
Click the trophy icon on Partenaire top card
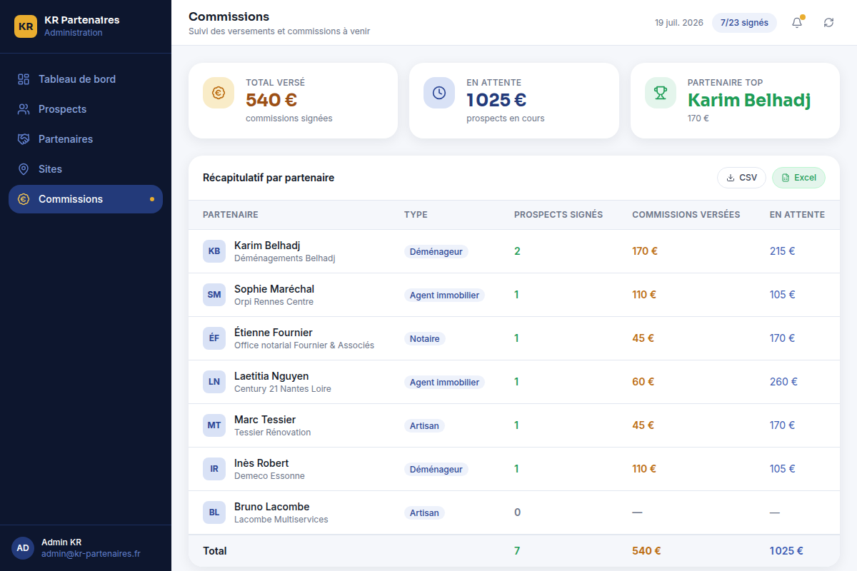[x=661, y=93]
